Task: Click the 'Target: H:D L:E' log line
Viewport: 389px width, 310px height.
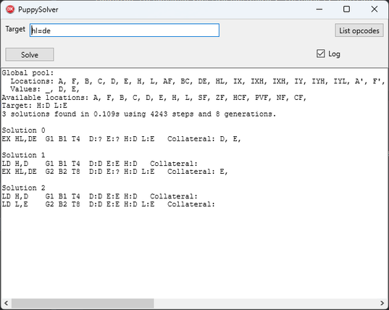Action: tap(35, 106)
